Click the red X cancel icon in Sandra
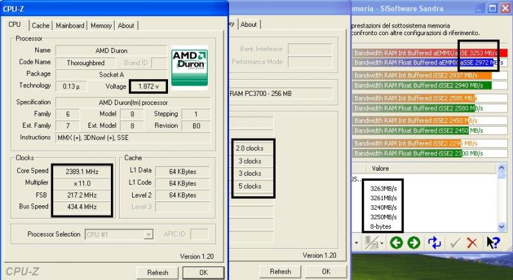513x280 pixels. coord(471,242)
